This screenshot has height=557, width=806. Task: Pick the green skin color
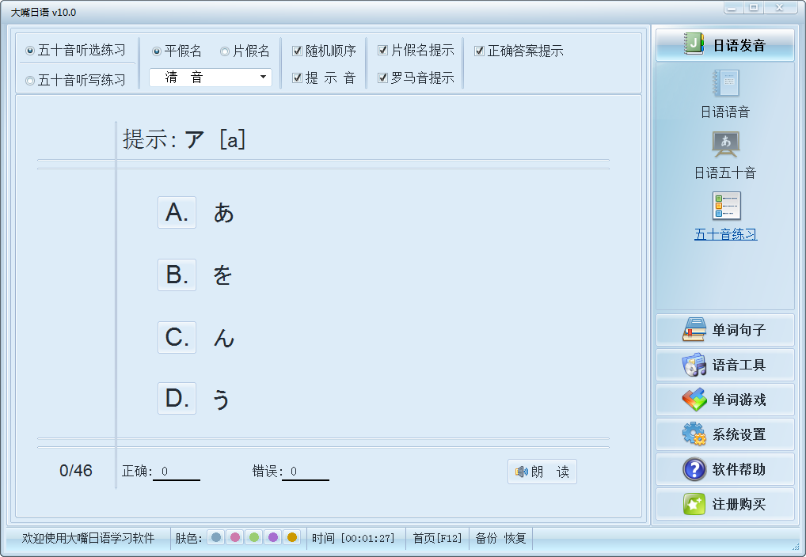coord(254,537)
